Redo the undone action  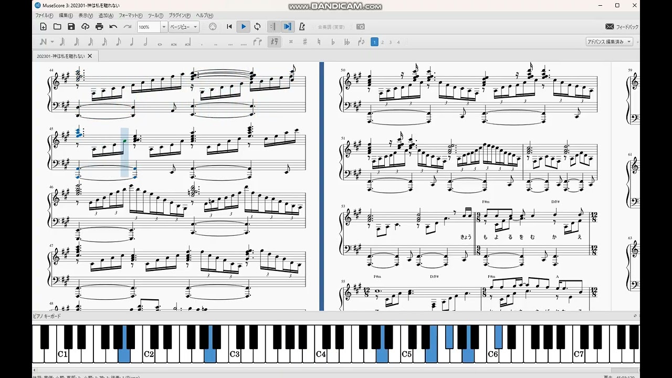tap(128, 27)
